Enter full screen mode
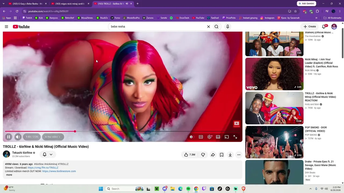The height and width of the screenshot is (193, 344). (235, 137)
